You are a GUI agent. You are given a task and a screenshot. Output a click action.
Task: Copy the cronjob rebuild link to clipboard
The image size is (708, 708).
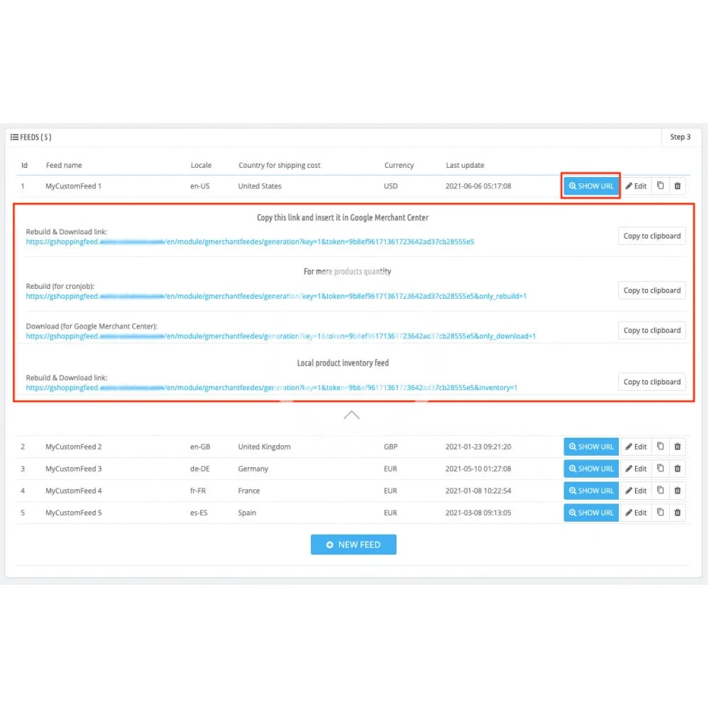click(651, 290)
